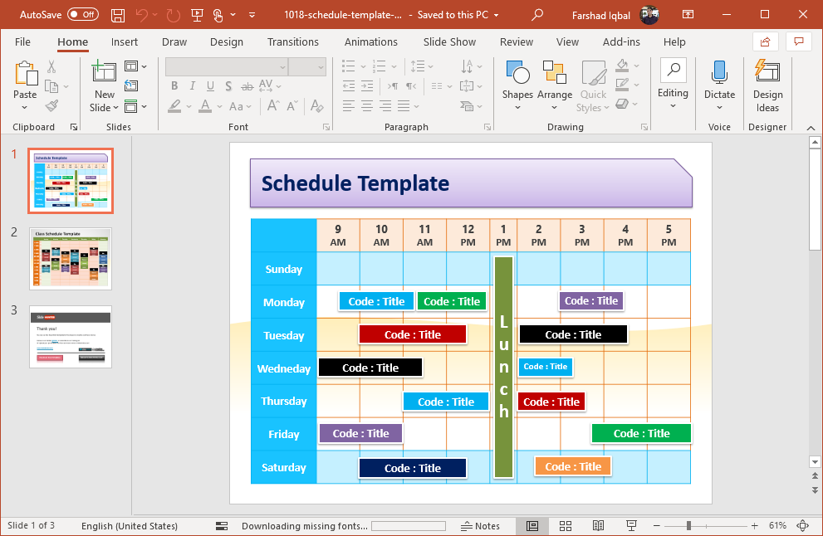Click the Save icon in title bar
The height and width of the screenshot is (536, 823).
click(118, 14)
